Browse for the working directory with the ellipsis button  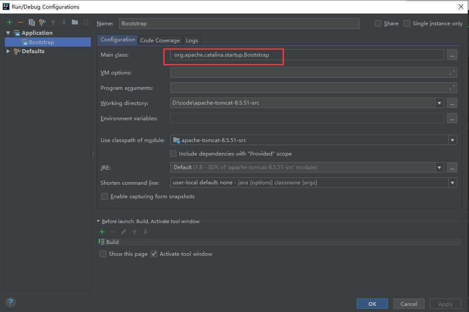pyautogui.click(x=452, y=103)
